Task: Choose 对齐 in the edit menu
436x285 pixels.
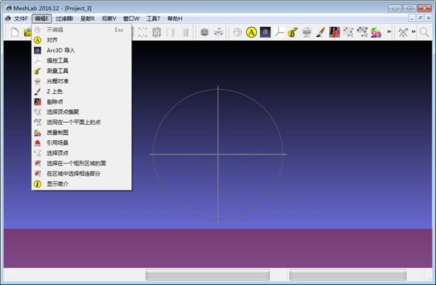Action: (x=81, y=40)
